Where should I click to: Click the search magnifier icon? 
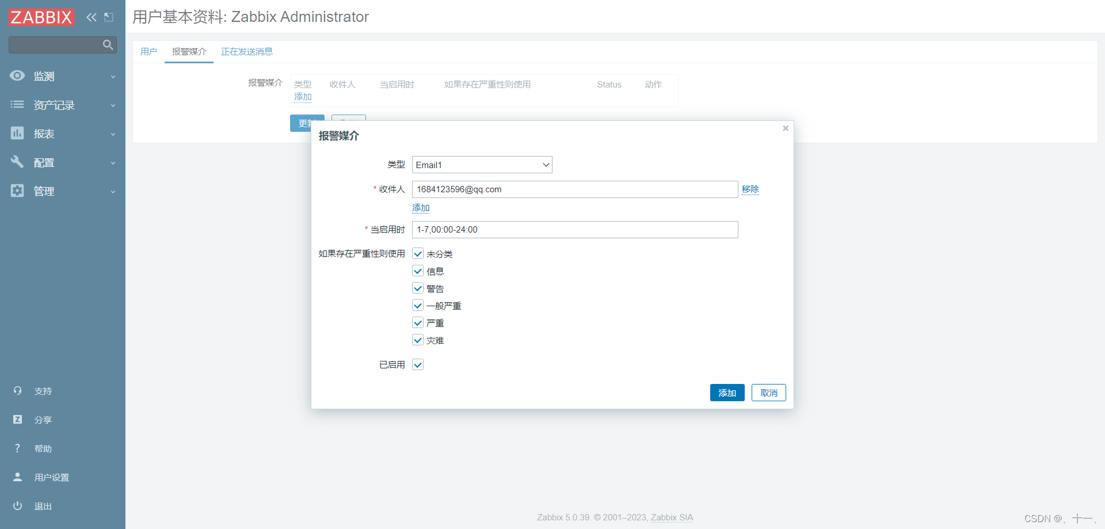tap(108, 45)
